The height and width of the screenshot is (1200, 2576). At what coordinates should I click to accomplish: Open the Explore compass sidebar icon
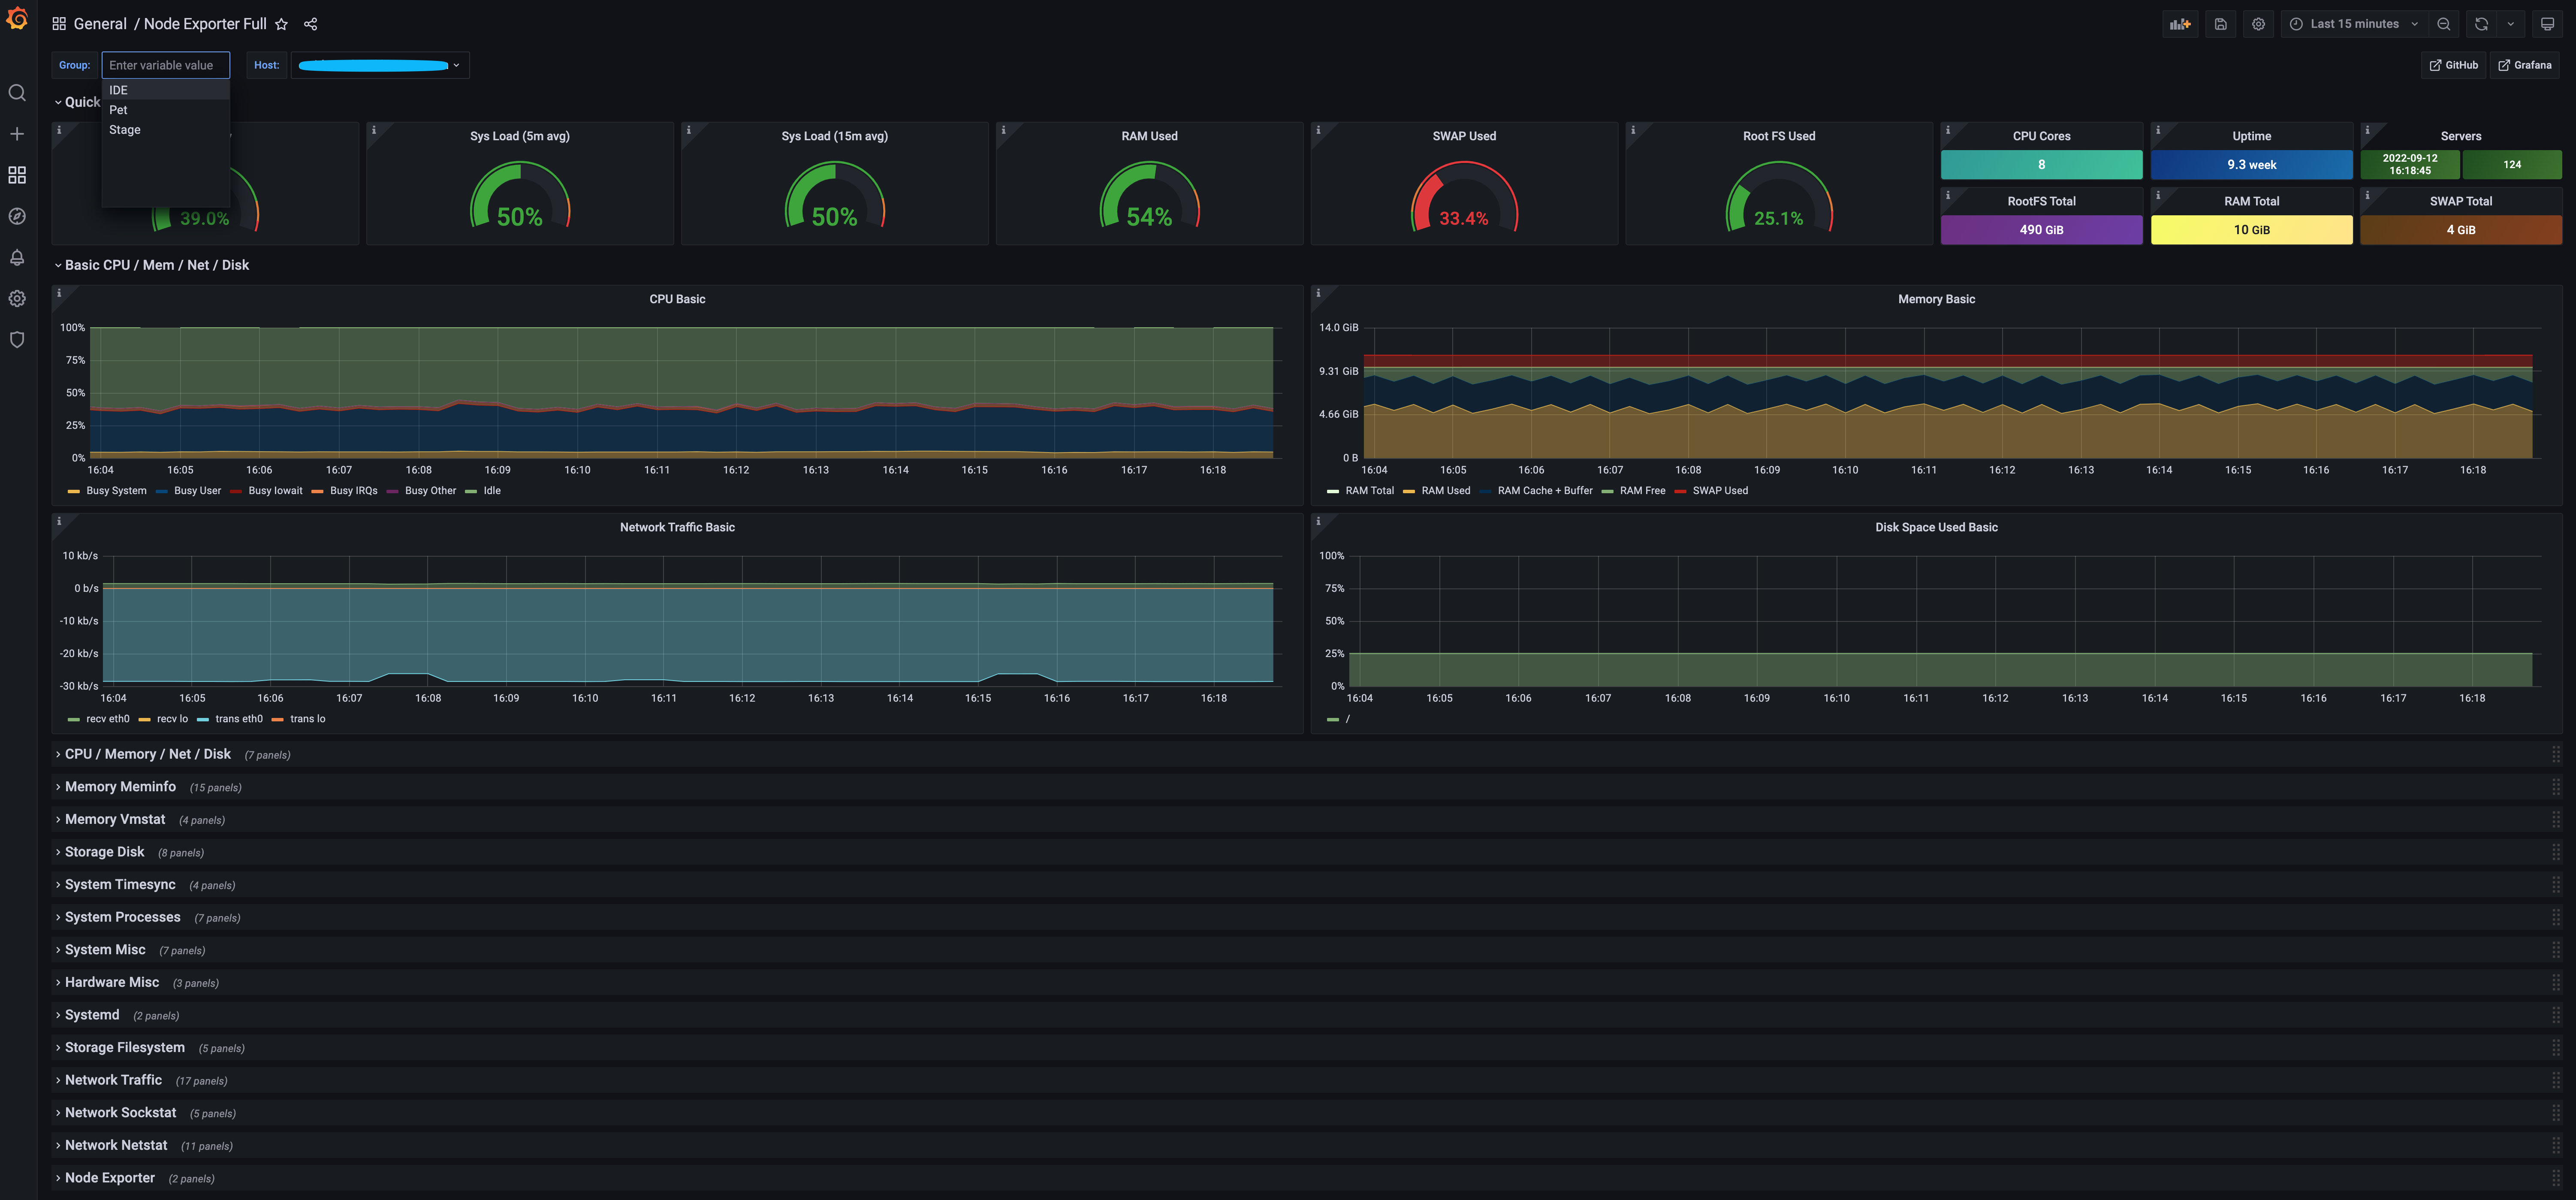click(x=17, y=216)
